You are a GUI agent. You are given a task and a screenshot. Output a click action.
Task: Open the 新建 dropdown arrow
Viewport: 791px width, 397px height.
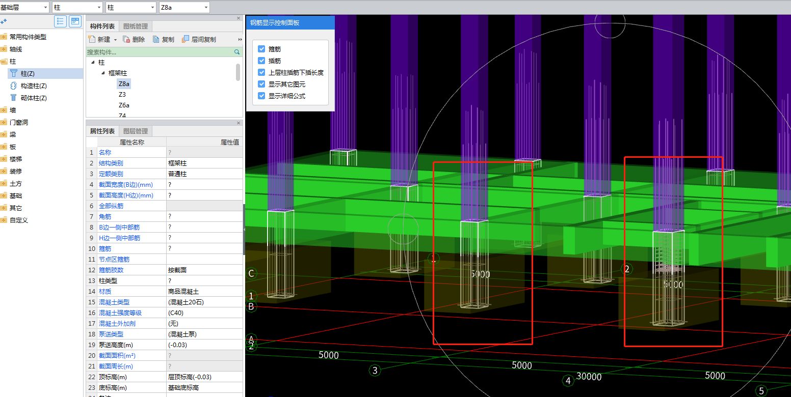point(115,40)
